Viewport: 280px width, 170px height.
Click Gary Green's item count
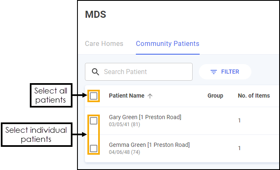pyautogui.click(x=239, y=121)
